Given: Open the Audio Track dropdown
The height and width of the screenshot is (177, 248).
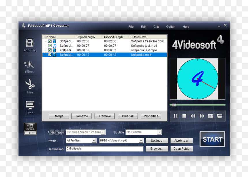Looking at the screenshot, I should point(103,132).
